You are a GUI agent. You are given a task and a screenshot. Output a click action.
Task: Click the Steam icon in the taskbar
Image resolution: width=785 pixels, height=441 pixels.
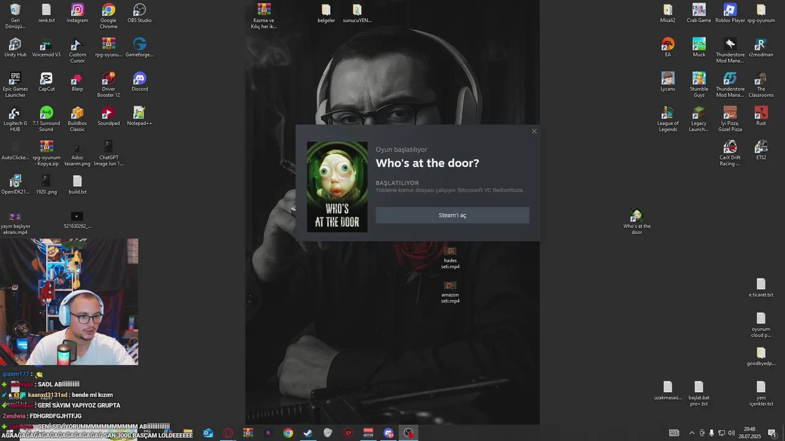308,433
